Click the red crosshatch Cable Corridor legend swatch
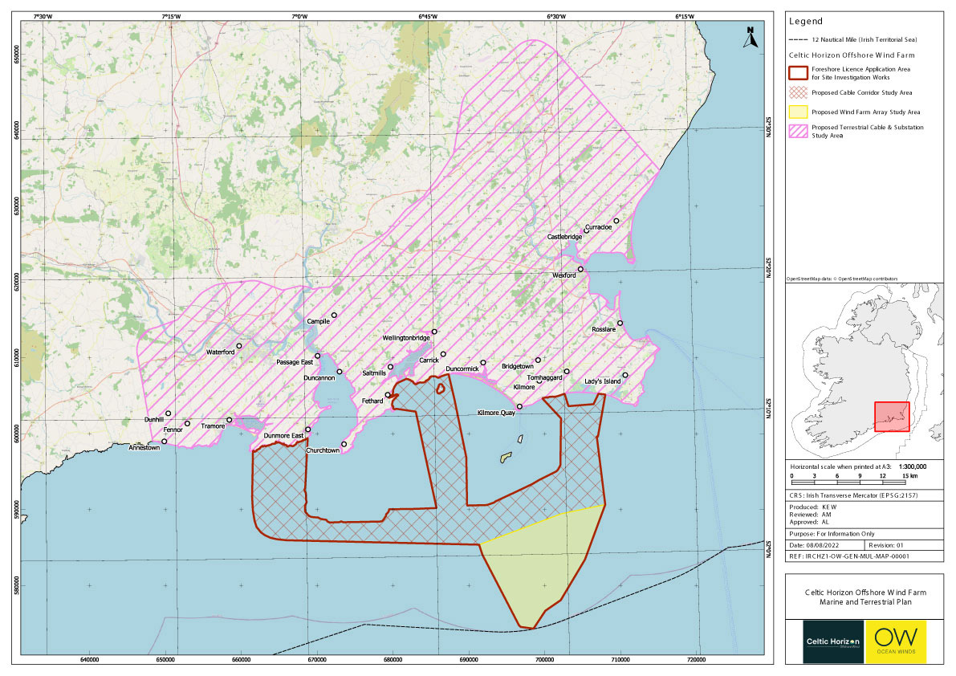Image resolution: width=956 pixels, height=676 pixels. (798, 93)
